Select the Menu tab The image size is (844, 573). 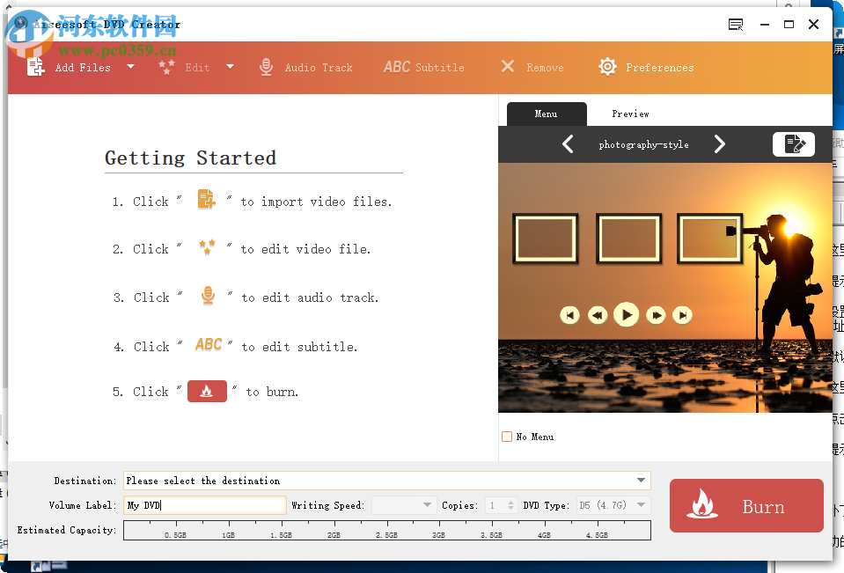546,114
